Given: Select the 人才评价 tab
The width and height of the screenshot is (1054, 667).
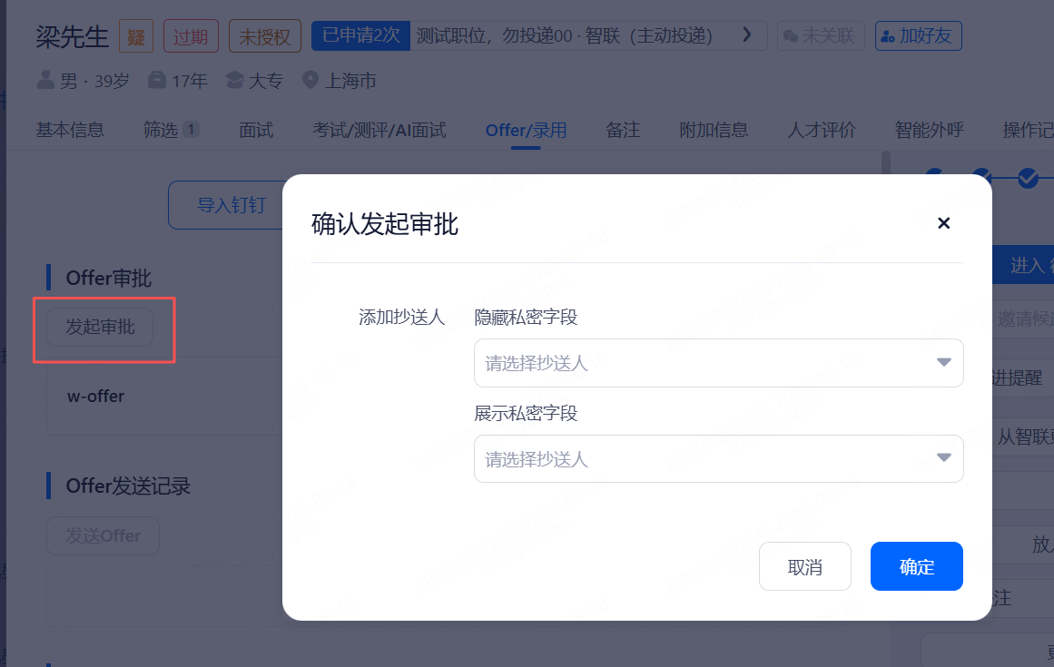Looking at the screenshot, I should pyautogui.click(x=822, y=130).
